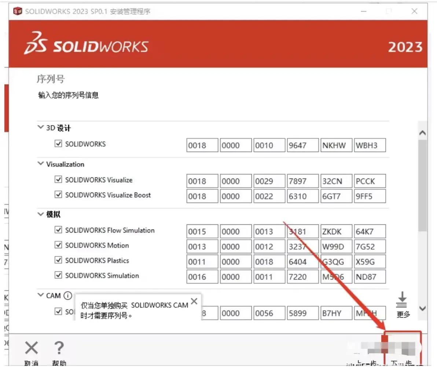Viewport: 437px width, 374px height.
Task: Minimize the installation manager window
Action: [364, 11]
